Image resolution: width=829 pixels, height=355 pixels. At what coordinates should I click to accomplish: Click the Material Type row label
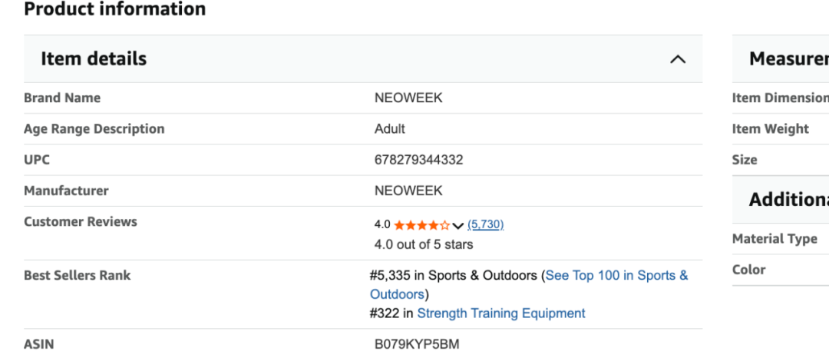(775, 239)
